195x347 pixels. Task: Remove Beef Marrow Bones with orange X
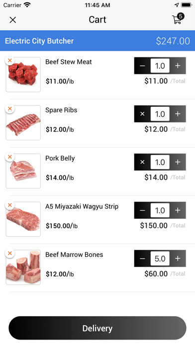click(x=10, y=253)
